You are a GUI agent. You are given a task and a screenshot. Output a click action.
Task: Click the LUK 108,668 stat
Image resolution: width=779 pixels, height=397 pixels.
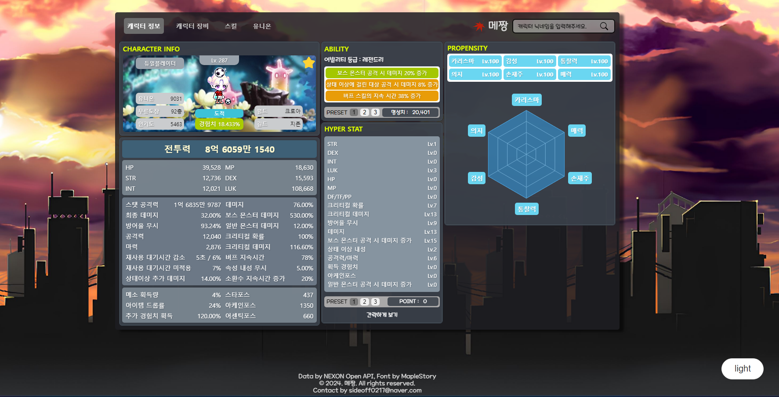click(x=269, y=189)
